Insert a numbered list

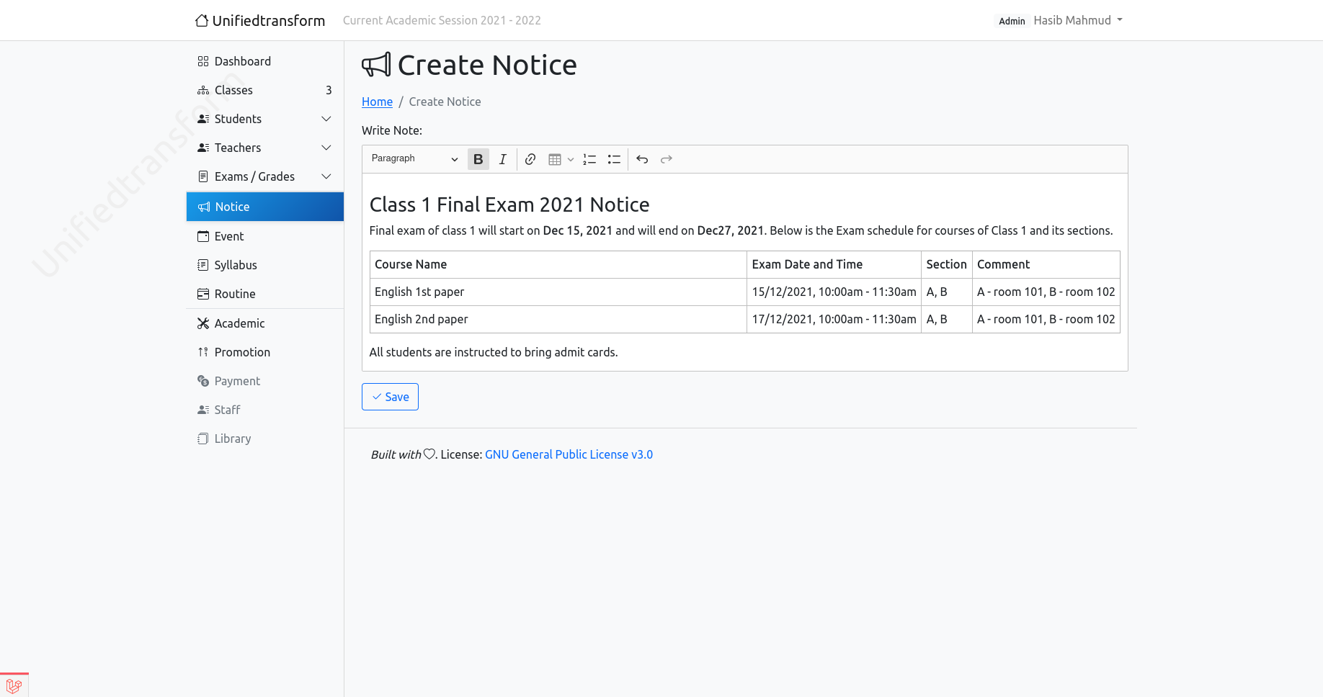pos(589,159)
